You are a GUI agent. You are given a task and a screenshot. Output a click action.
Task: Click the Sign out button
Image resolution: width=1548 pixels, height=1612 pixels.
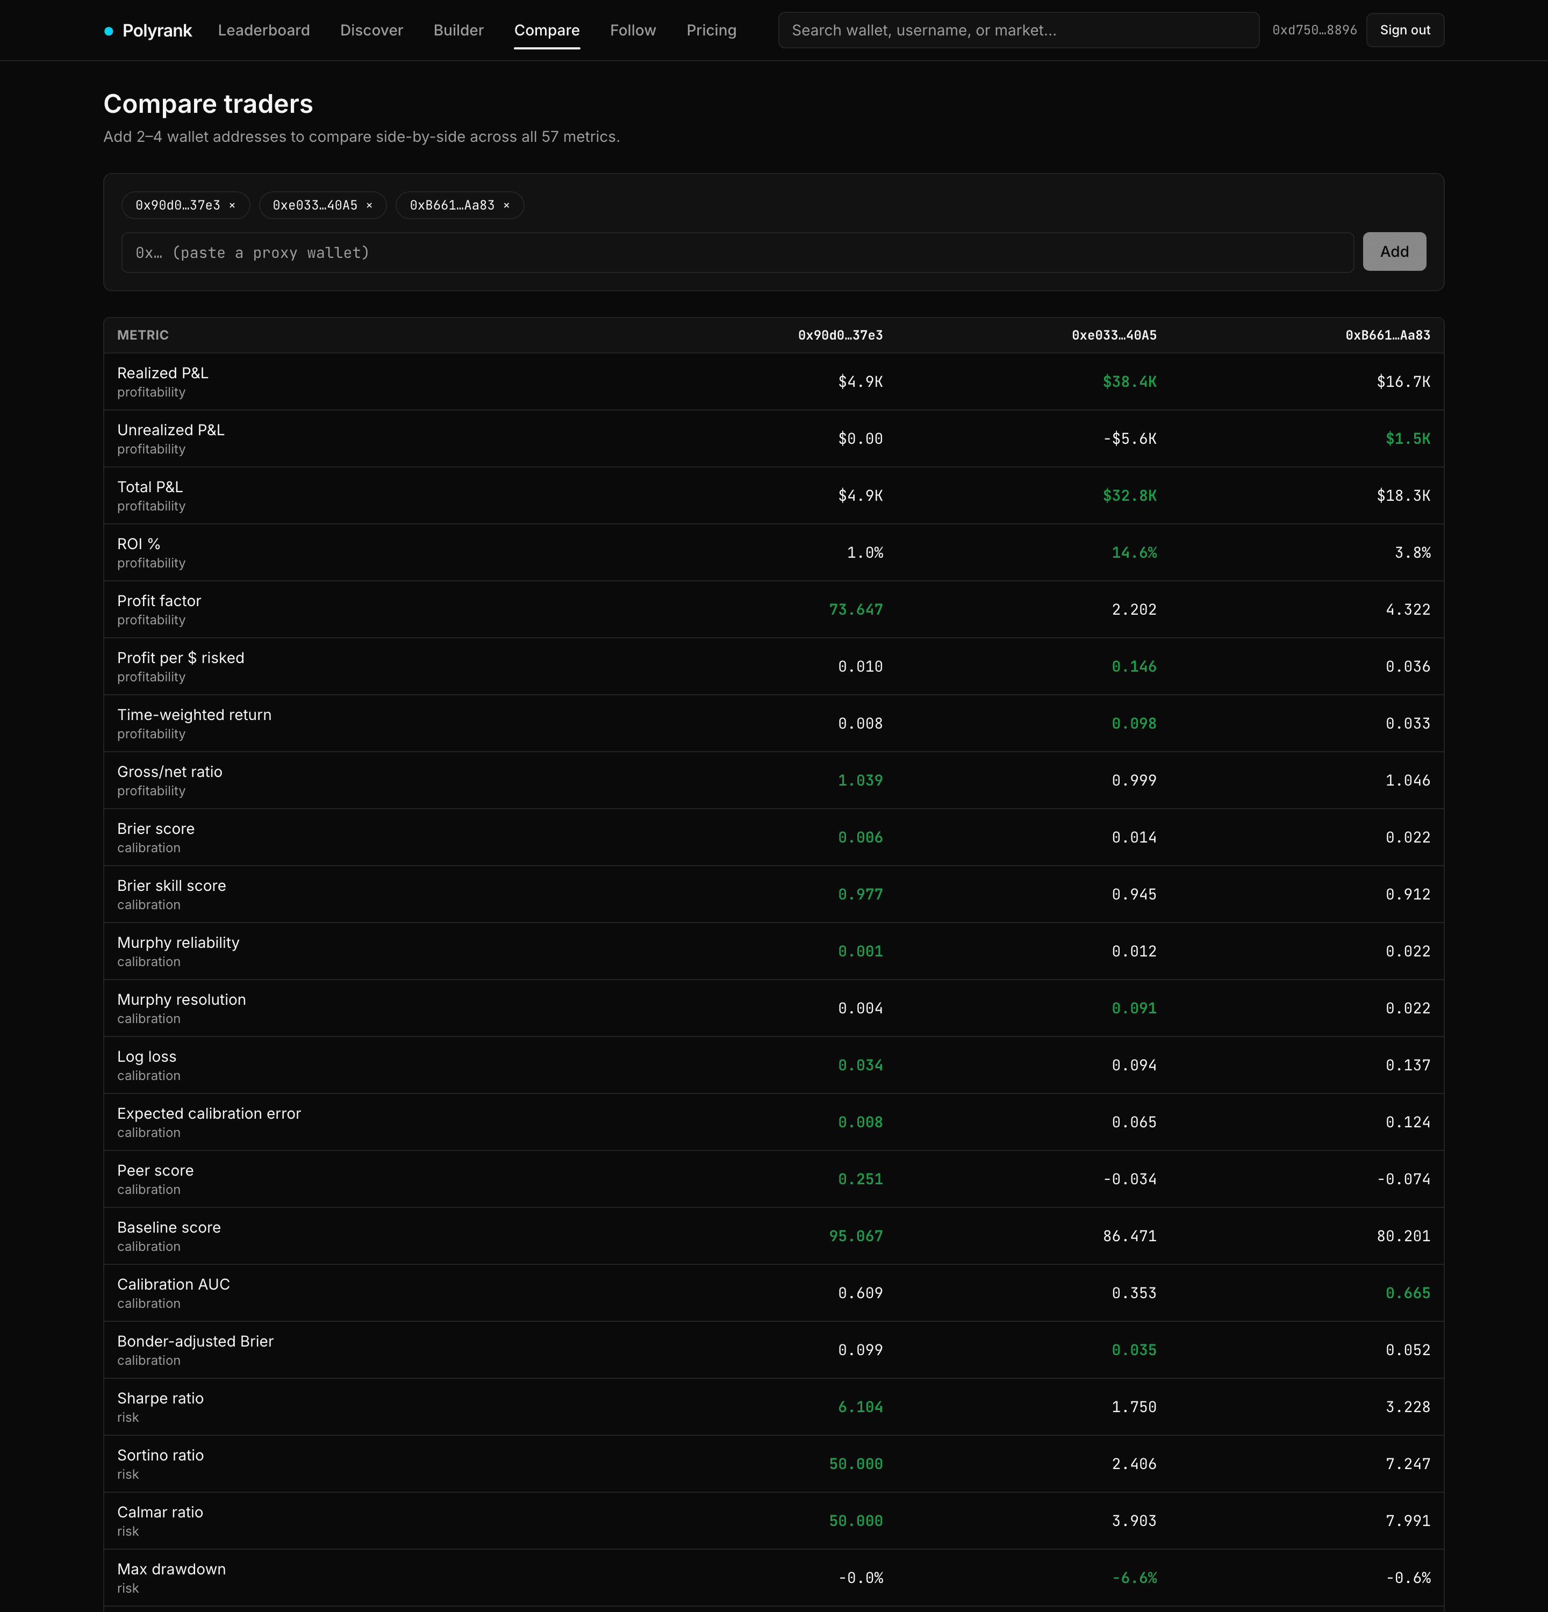[1405, 31]
